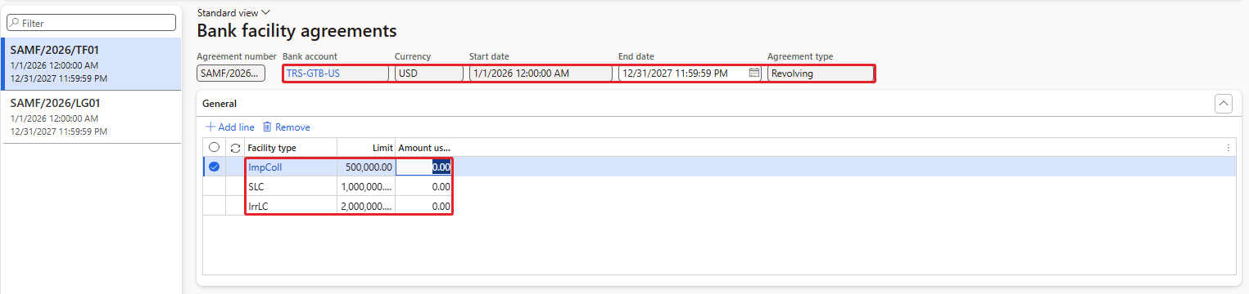Select agreement SAMF/2026/TF01 in list
The height and width of the screenshot is (294, 1249).
pos(91,64)
